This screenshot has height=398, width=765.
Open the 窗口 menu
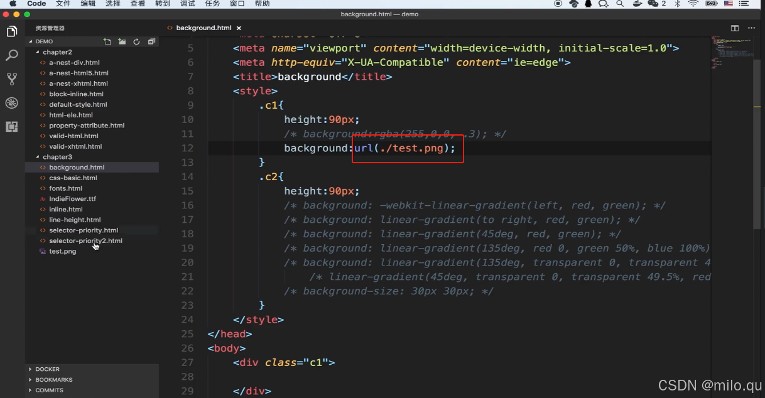pyautogui.click(x=237, y=4)
